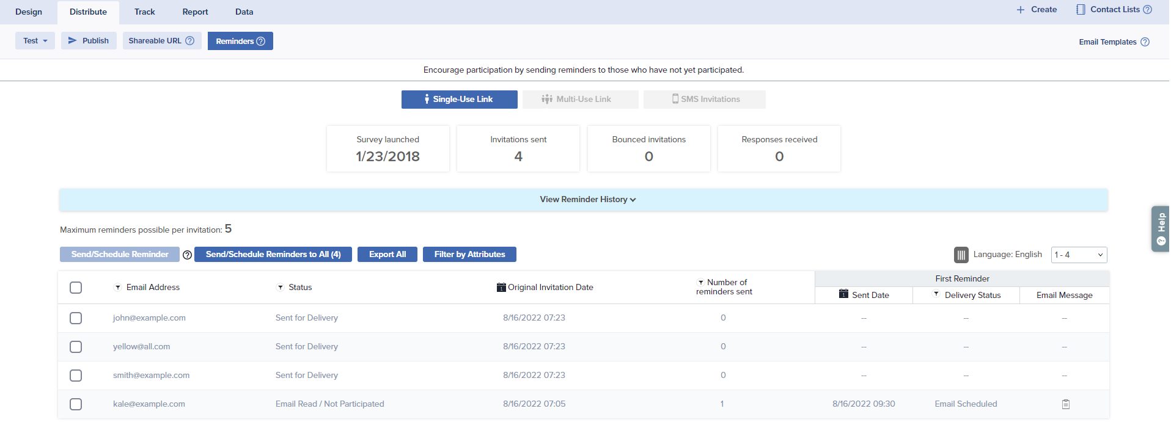Tick the checkbox for john@example.com

(76, 318)
